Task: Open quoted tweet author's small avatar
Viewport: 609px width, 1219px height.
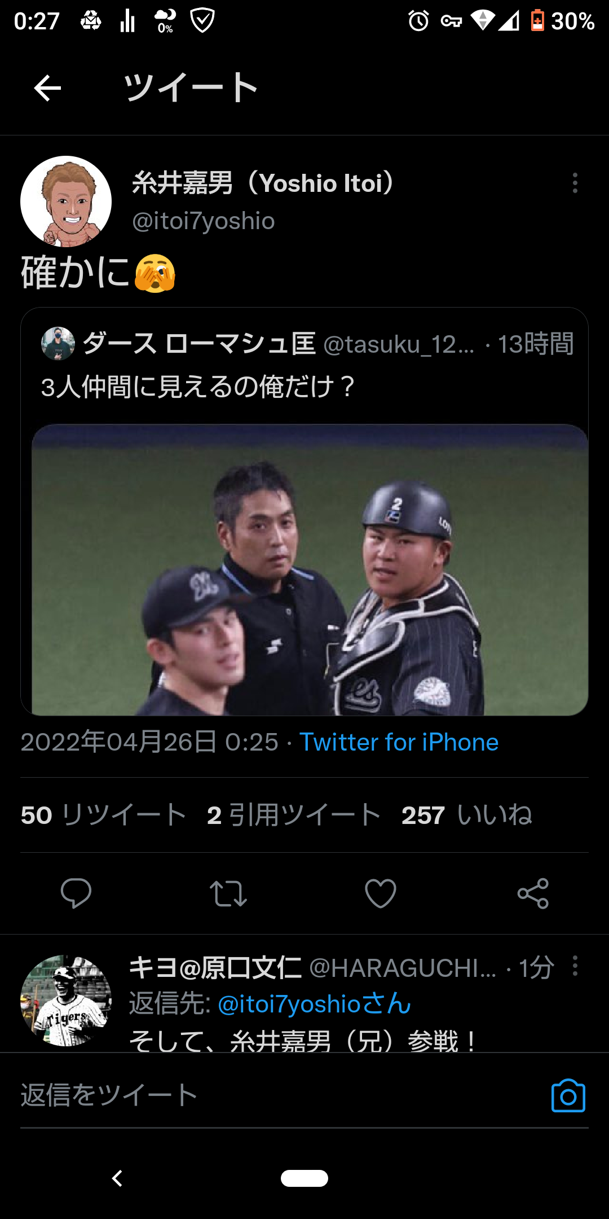Action: (x=58, y=343)
